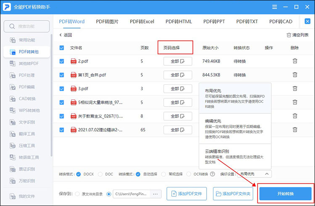
Task: Close the tab panel with blue X
Action: pyautogui.click(x=307, y=21)
